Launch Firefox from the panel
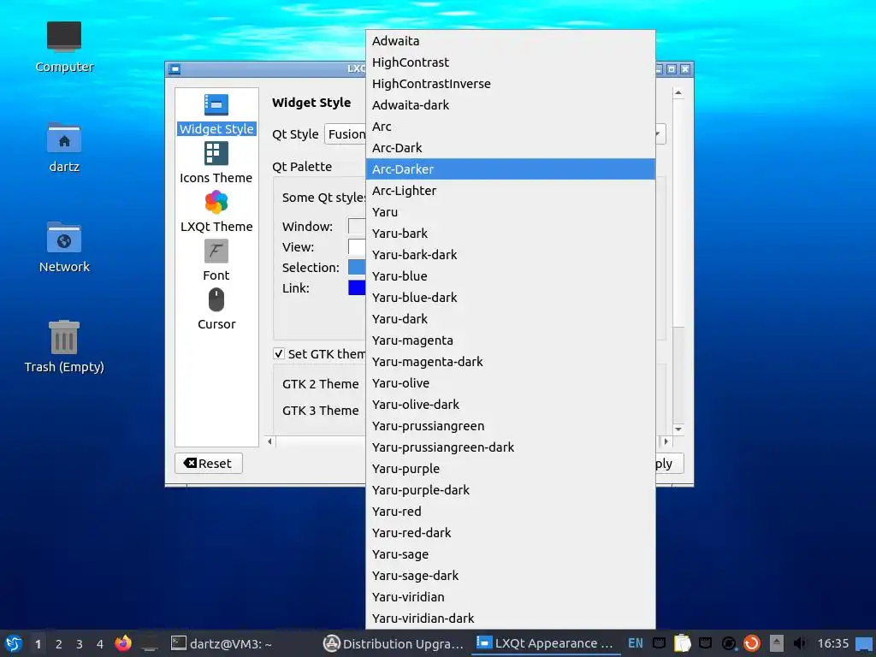 tap(123, 643)
